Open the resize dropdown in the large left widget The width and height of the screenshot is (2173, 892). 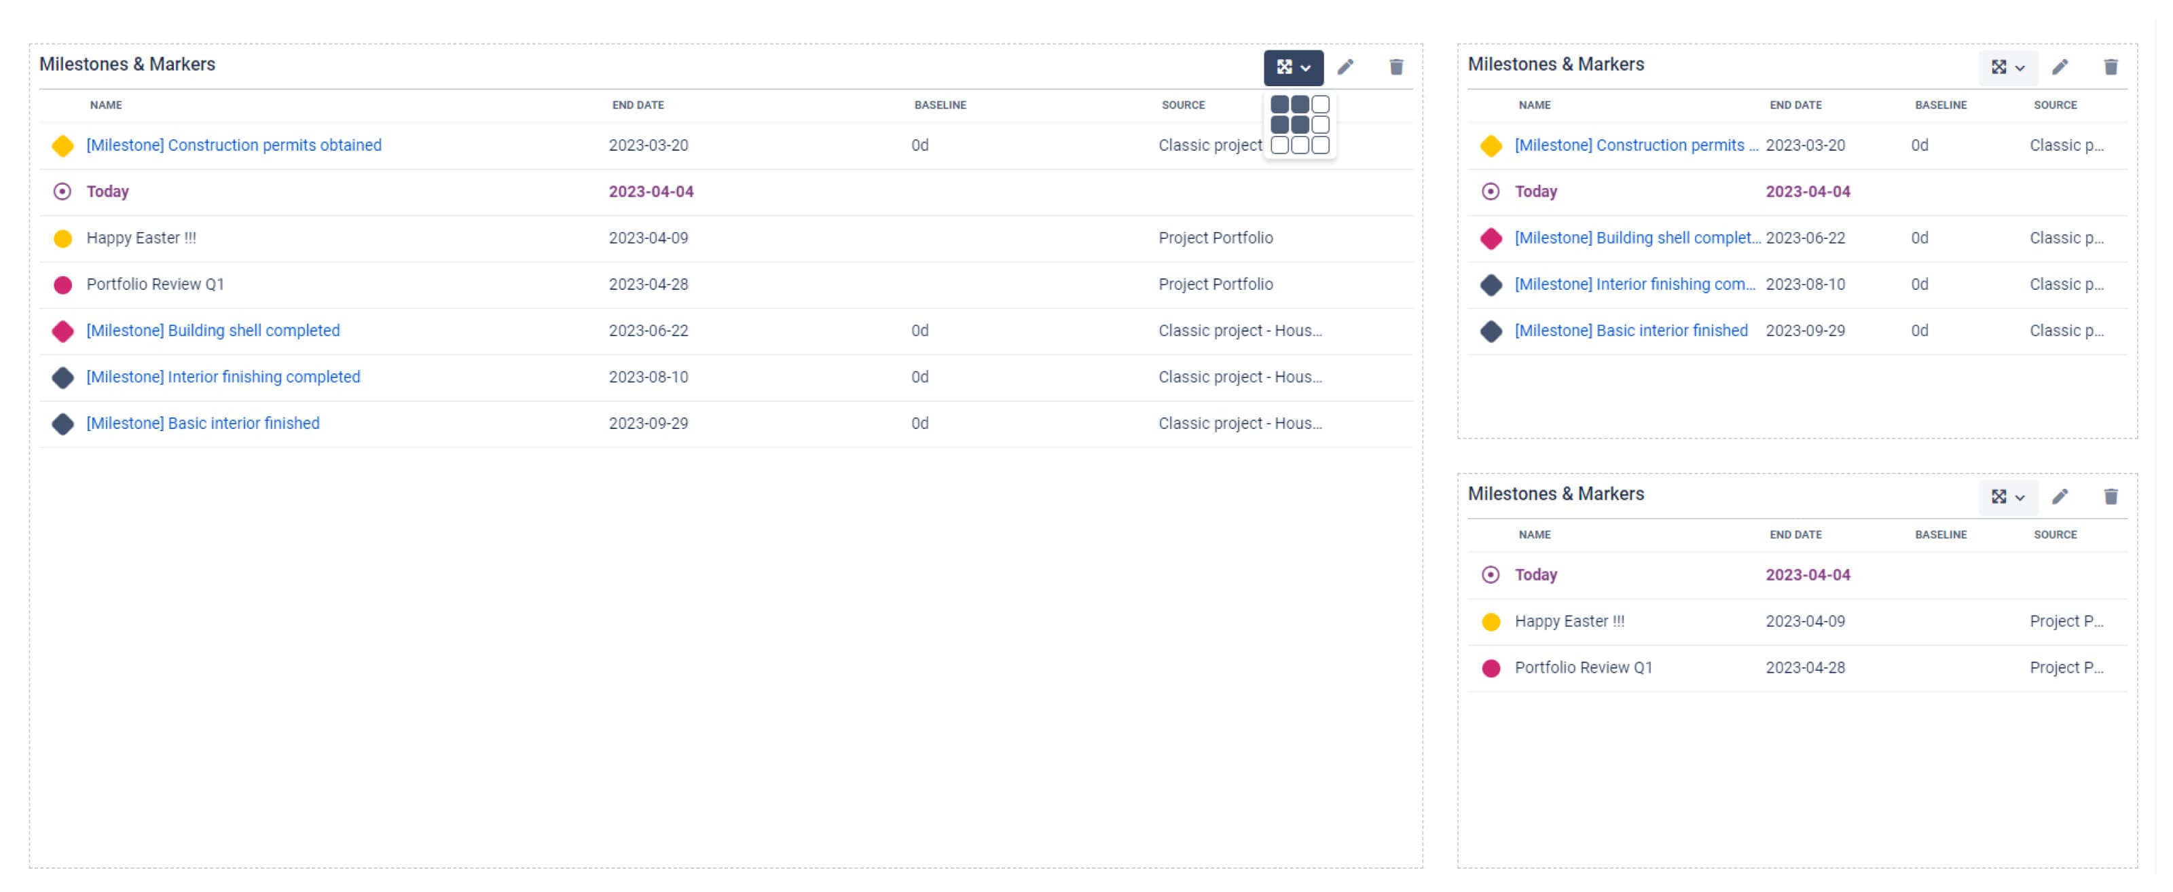[1292, 67]
